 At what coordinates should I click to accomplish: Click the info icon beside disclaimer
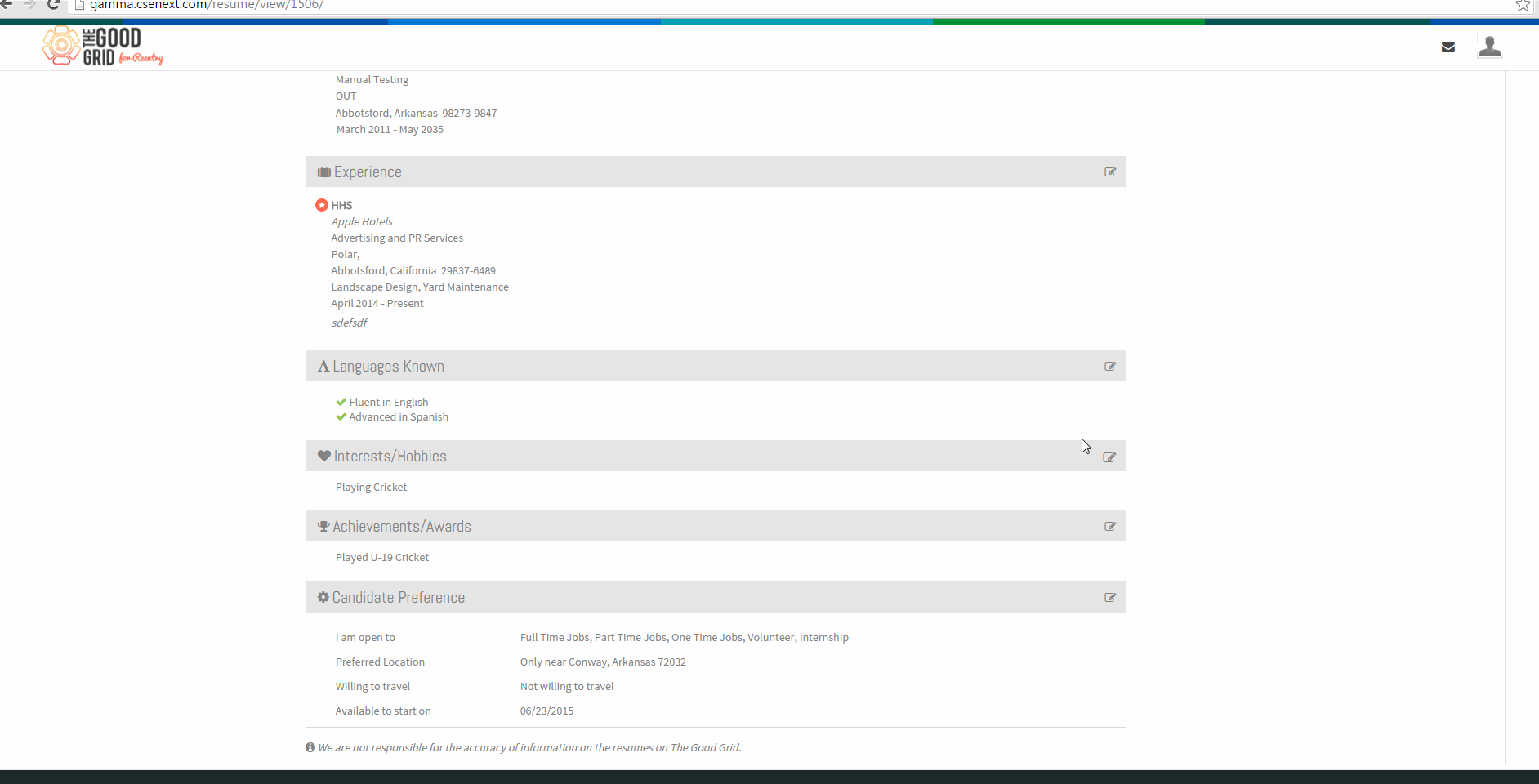(310, 747)
